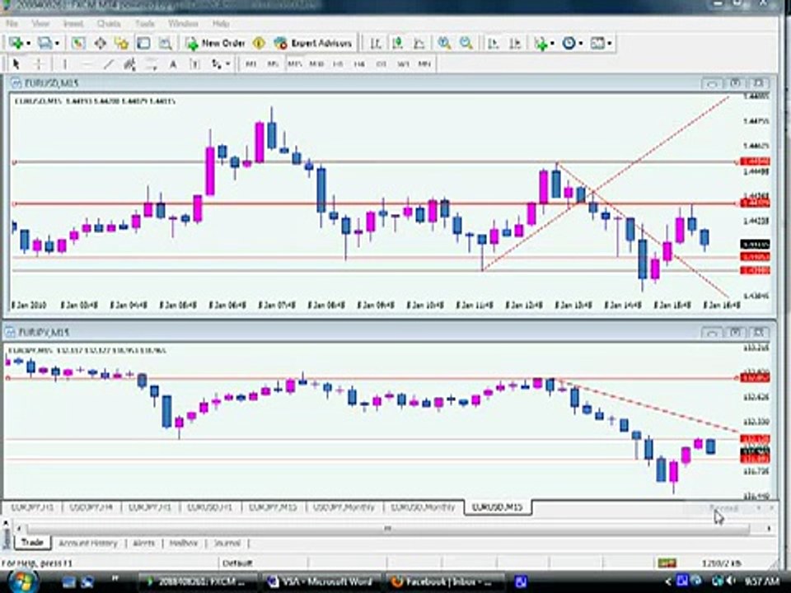
Task: Switch timeframe to M30
Action: (x=316, y=64)
